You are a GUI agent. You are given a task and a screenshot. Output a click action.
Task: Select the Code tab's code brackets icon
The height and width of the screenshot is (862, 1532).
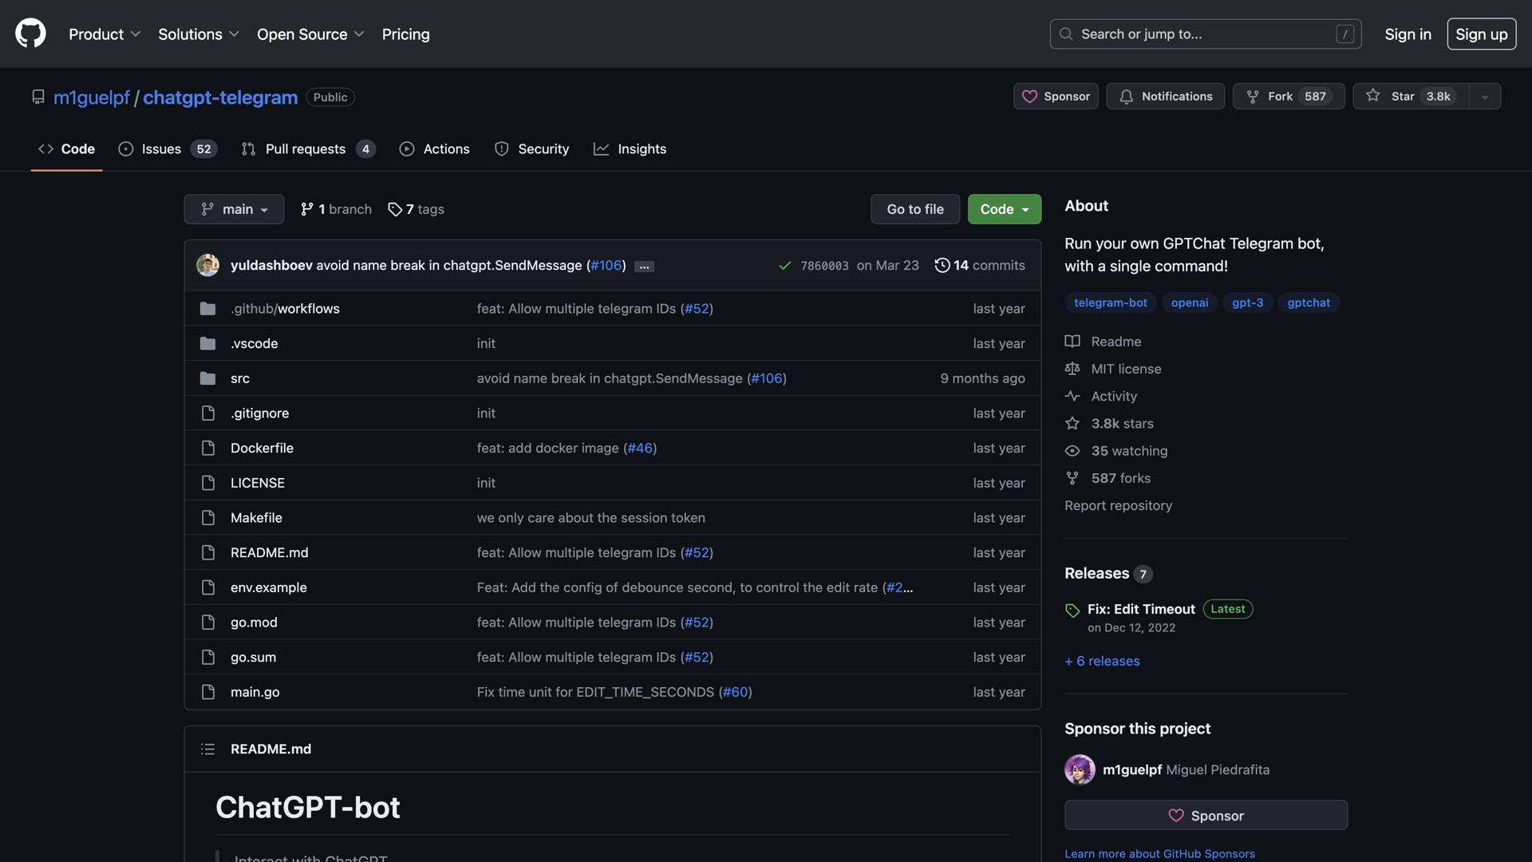pyautogui.click(x=44, y=148)
